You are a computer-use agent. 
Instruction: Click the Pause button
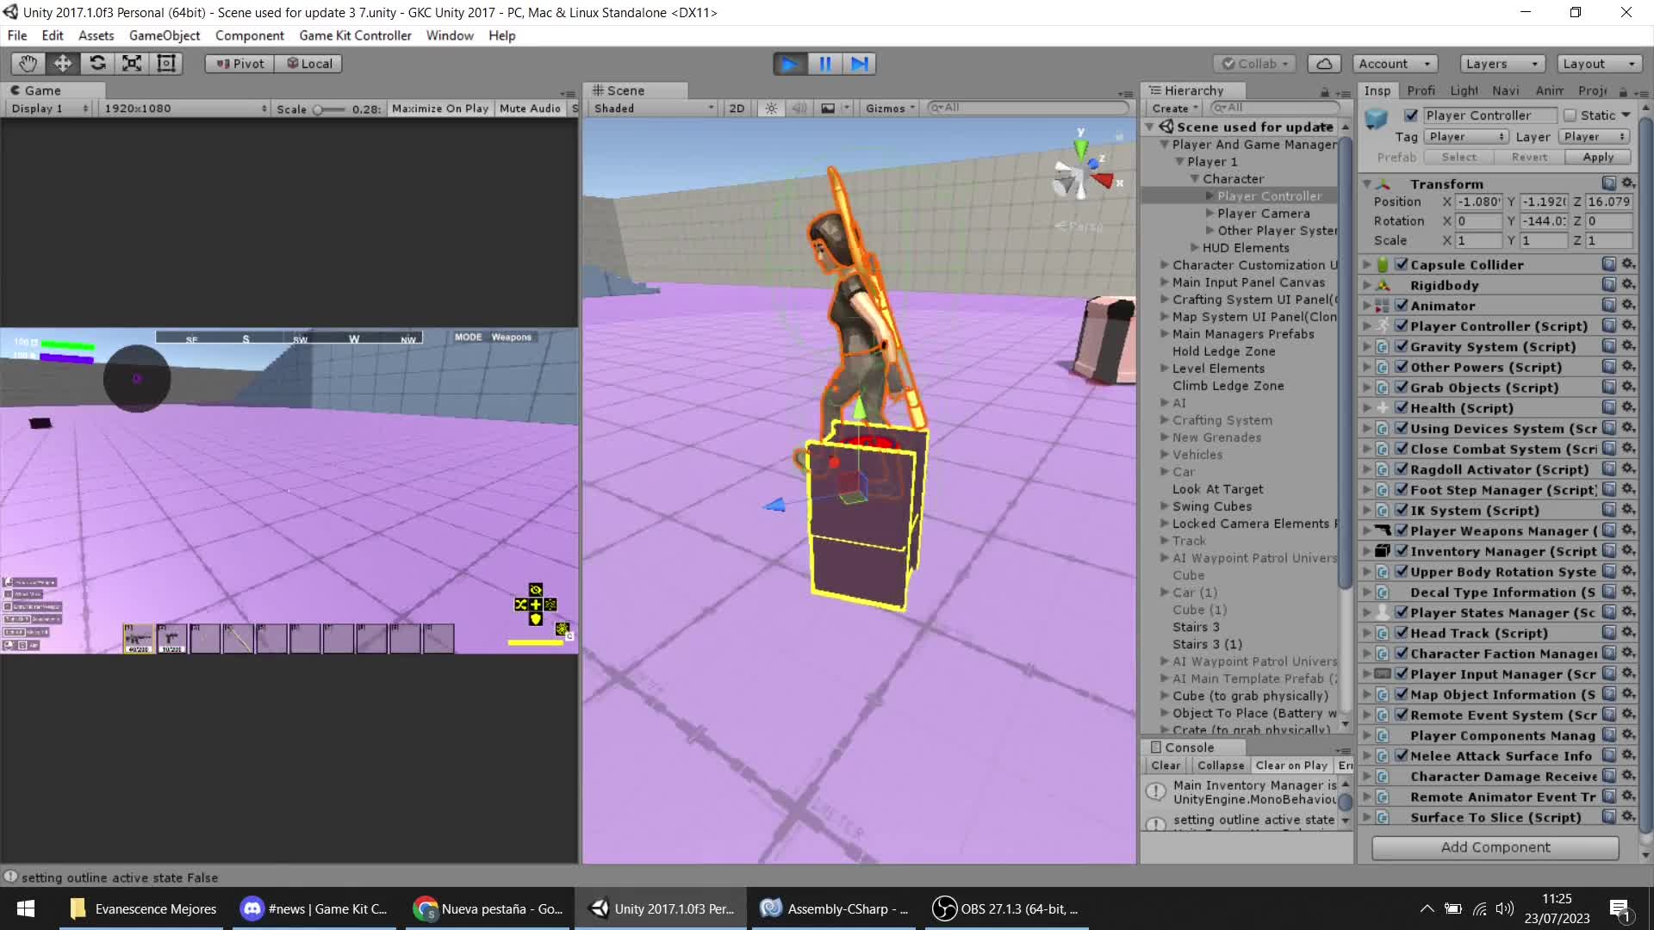[x=824, y=63]
